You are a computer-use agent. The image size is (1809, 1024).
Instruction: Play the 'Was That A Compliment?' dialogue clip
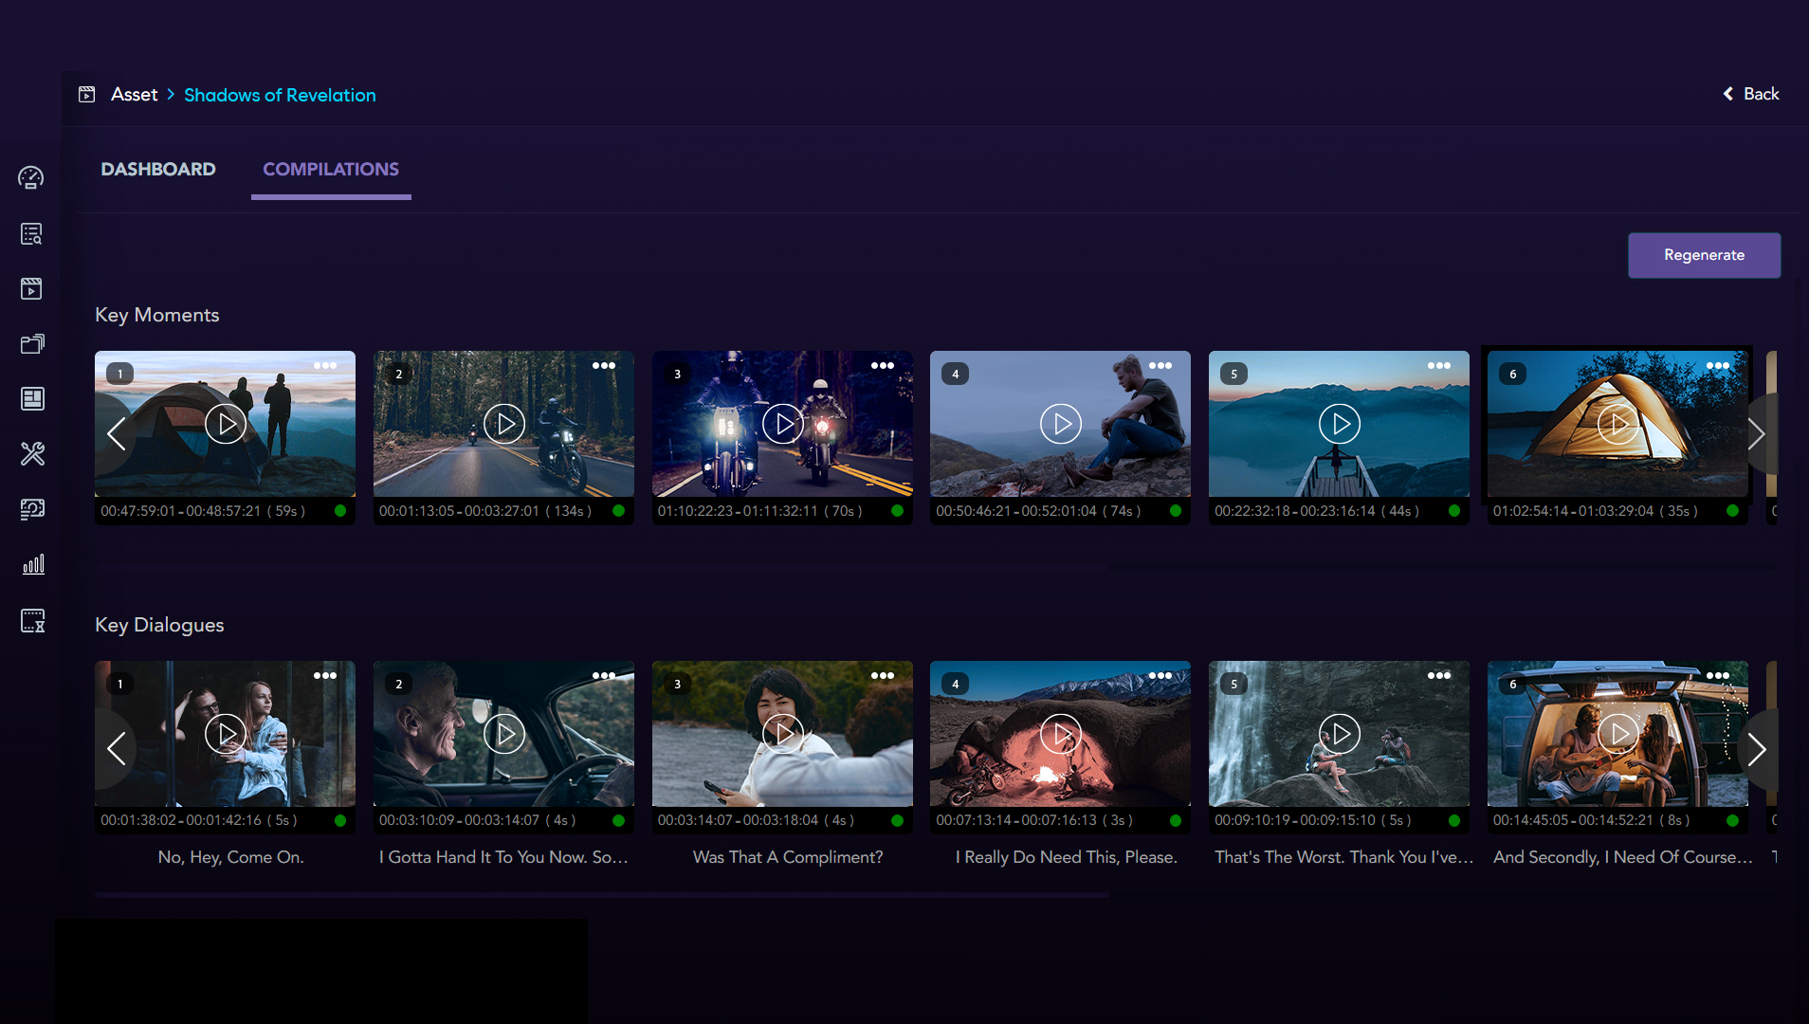[783, 734]
